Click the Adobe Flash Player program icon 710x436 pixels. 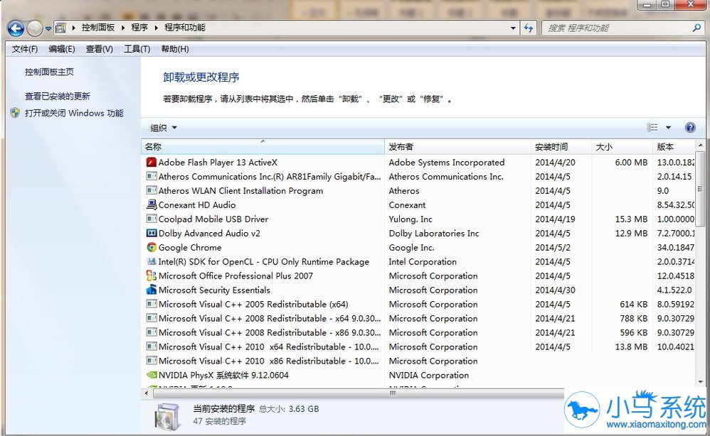152,162
